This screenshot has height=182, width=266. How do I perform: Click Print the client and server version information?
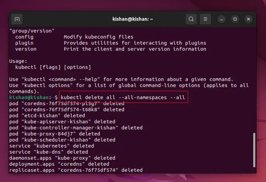(x=135, y=49)
